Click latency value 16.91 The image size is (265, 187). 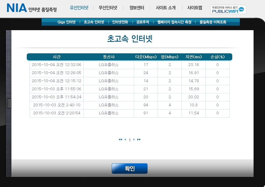pos(194,73)
